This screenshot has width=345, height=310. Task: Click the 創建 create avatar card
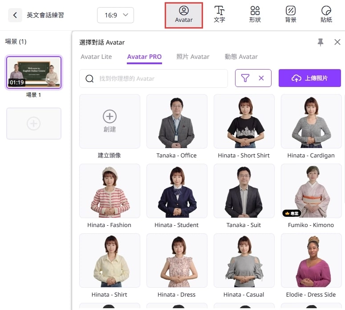(x=110, y=121)
